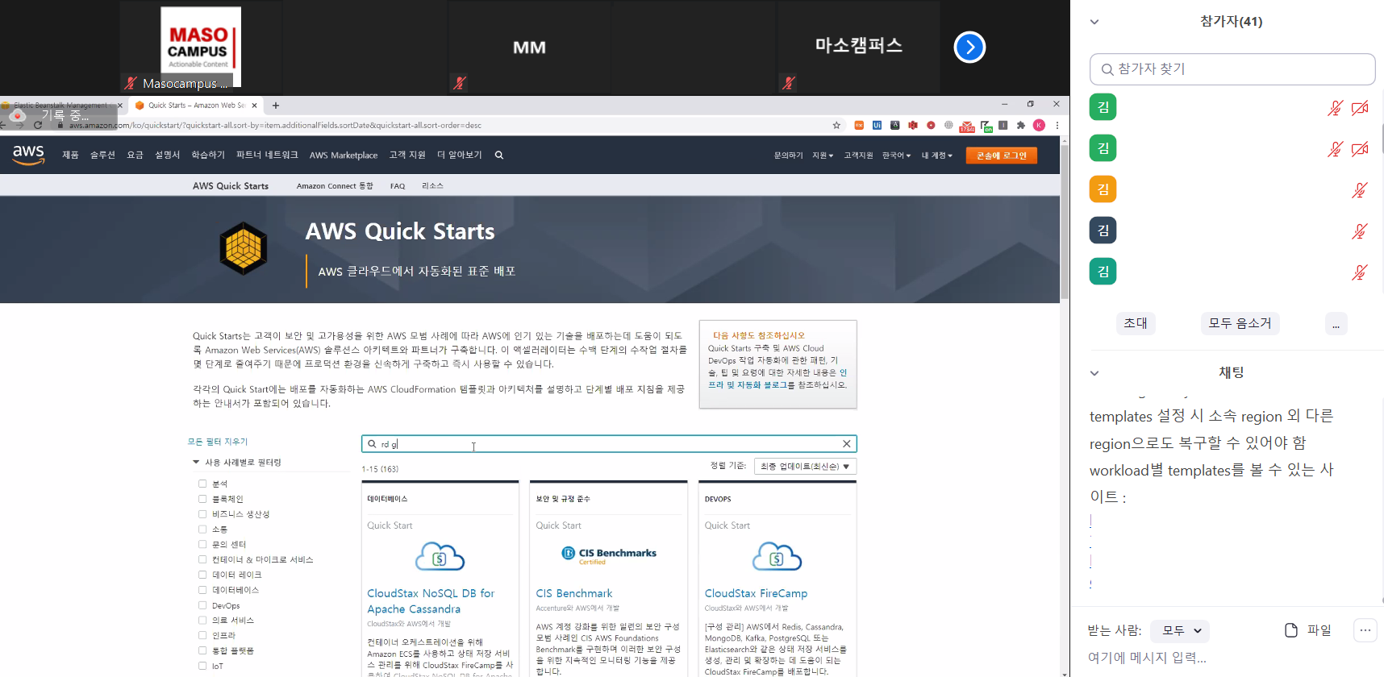1384x677 pixels.
Task: Open the 받는 사람 모두 recipient dropdown
Action: [x=1180, y=630]
